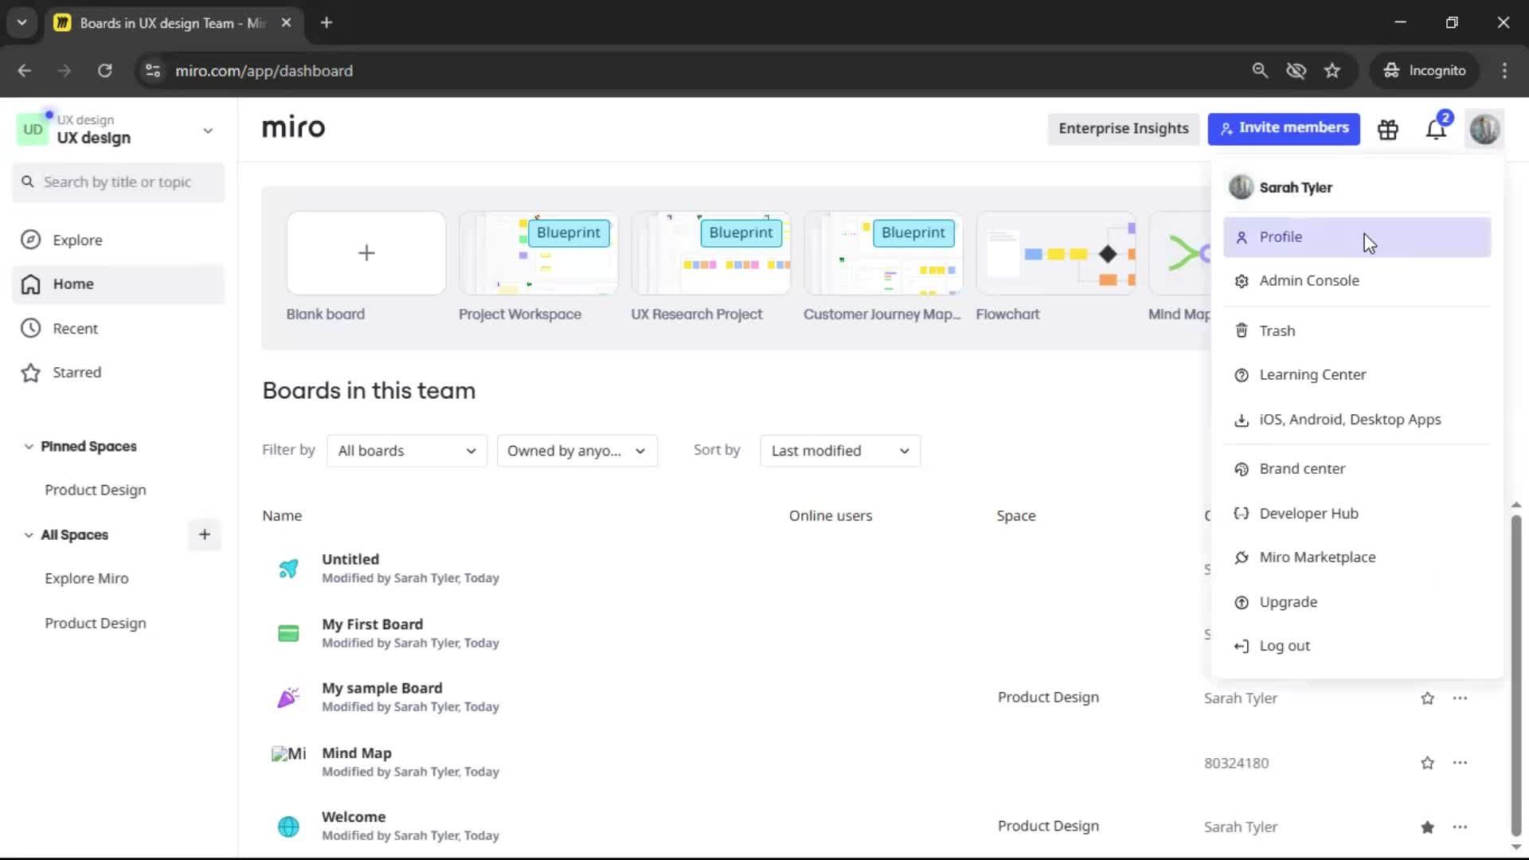Select Flowchart template
The height and width of the screenshot is (860, 1529).
[x=1056, y=253]
